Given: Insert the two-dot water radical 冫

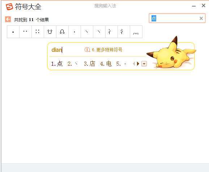Looking at the screenshot, I should [x=111, y=32].
